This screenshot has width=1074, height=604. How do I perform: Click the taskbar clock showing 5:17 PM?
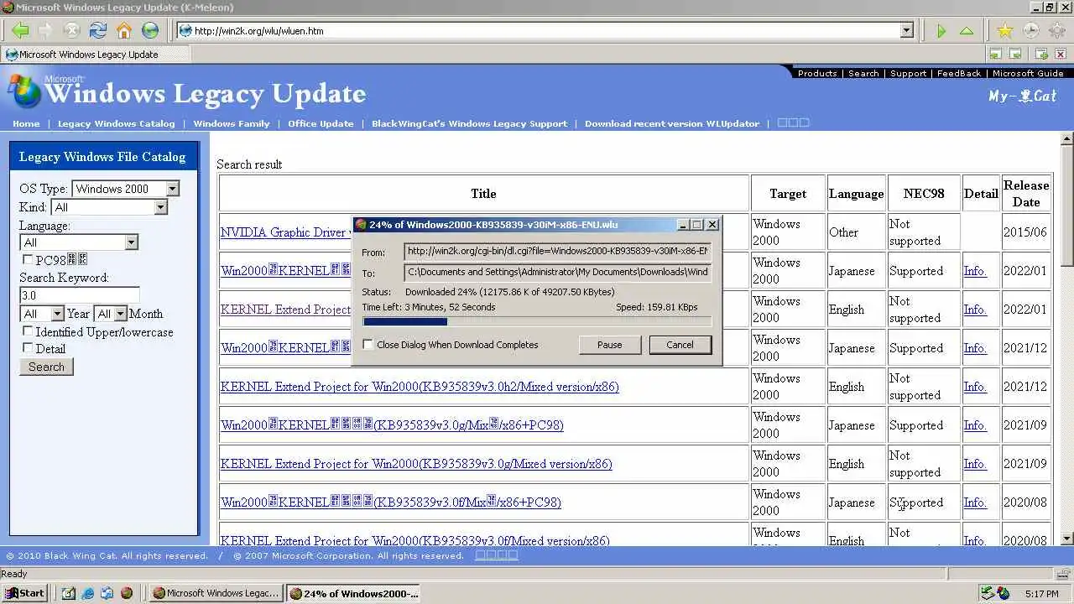coord(1041,594)
